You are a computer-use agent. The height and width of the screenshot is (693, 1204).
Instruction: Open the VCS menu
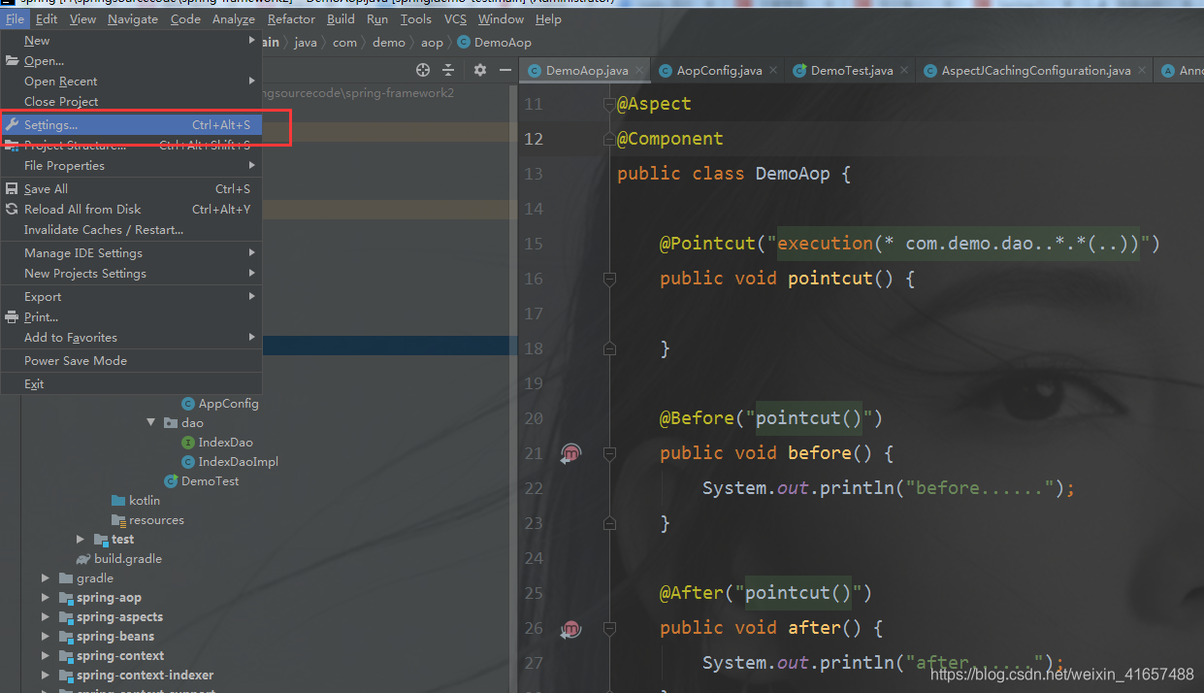click(x=455, y=18)
